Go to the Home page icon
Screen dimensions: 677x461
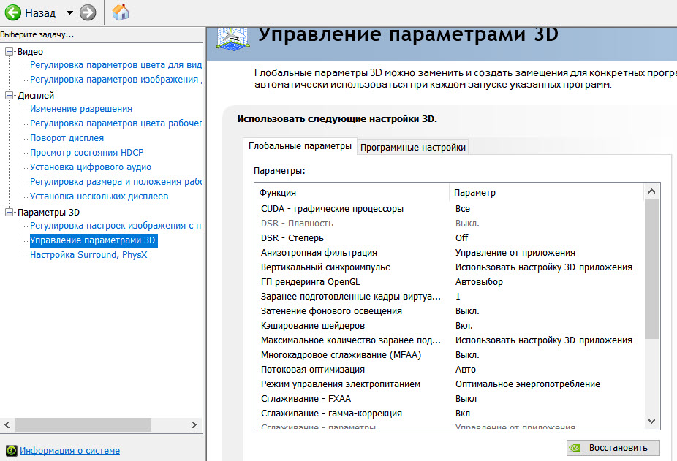[x=121, y=12]
